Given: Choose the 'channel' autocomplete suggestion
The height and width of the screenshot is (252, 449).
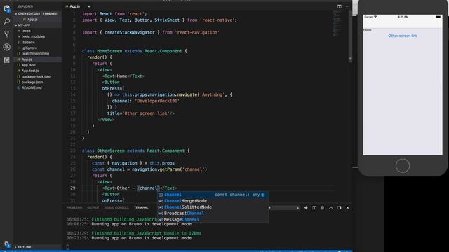Looking at the screenshot, I should click(213, 195).
